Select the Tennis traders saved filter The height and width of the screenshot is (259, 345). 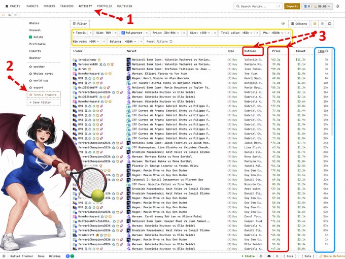tap(44, 94)
